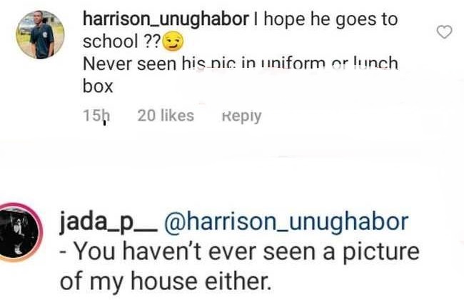The height and width of the screenshot is (300, 464).
Task: Tap the question marks before the emoji
Action: pyautogui.click(x=152, y=41)
